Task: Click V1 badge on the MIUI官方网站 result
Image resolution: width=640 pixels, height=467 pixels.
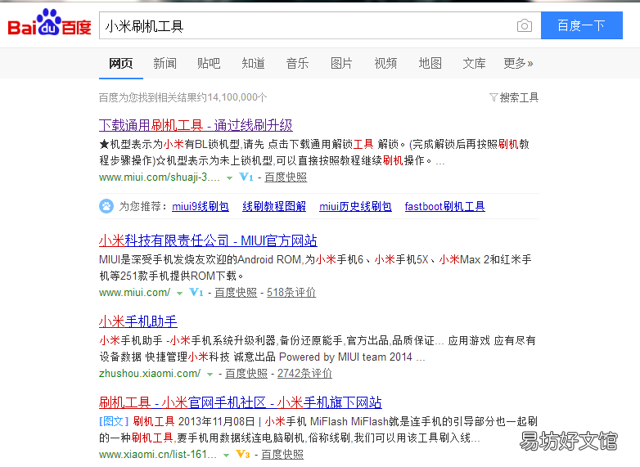Action: [x=196, y=292]
